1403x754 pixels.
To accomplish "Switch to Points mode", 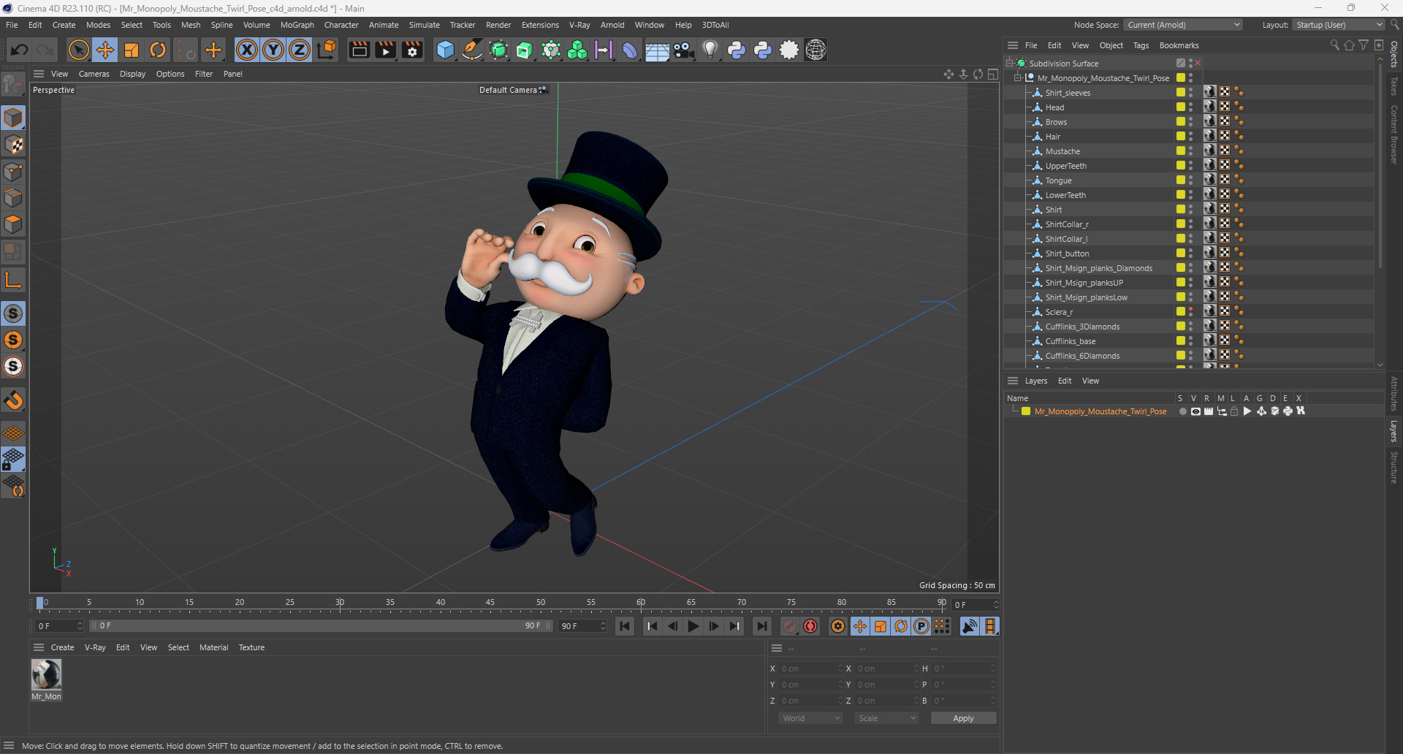I will (x=13, y=172).
